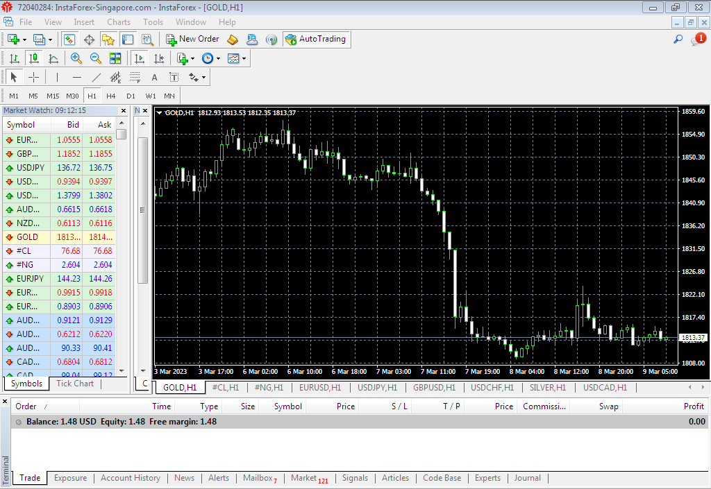Switch timeframe to MN

pyautogui.click(x=169, y=96)
